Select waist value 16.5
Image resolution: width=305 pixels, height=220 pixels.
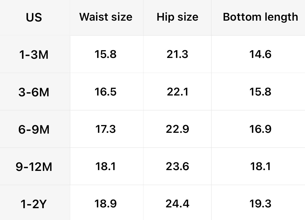click(105, 92)
